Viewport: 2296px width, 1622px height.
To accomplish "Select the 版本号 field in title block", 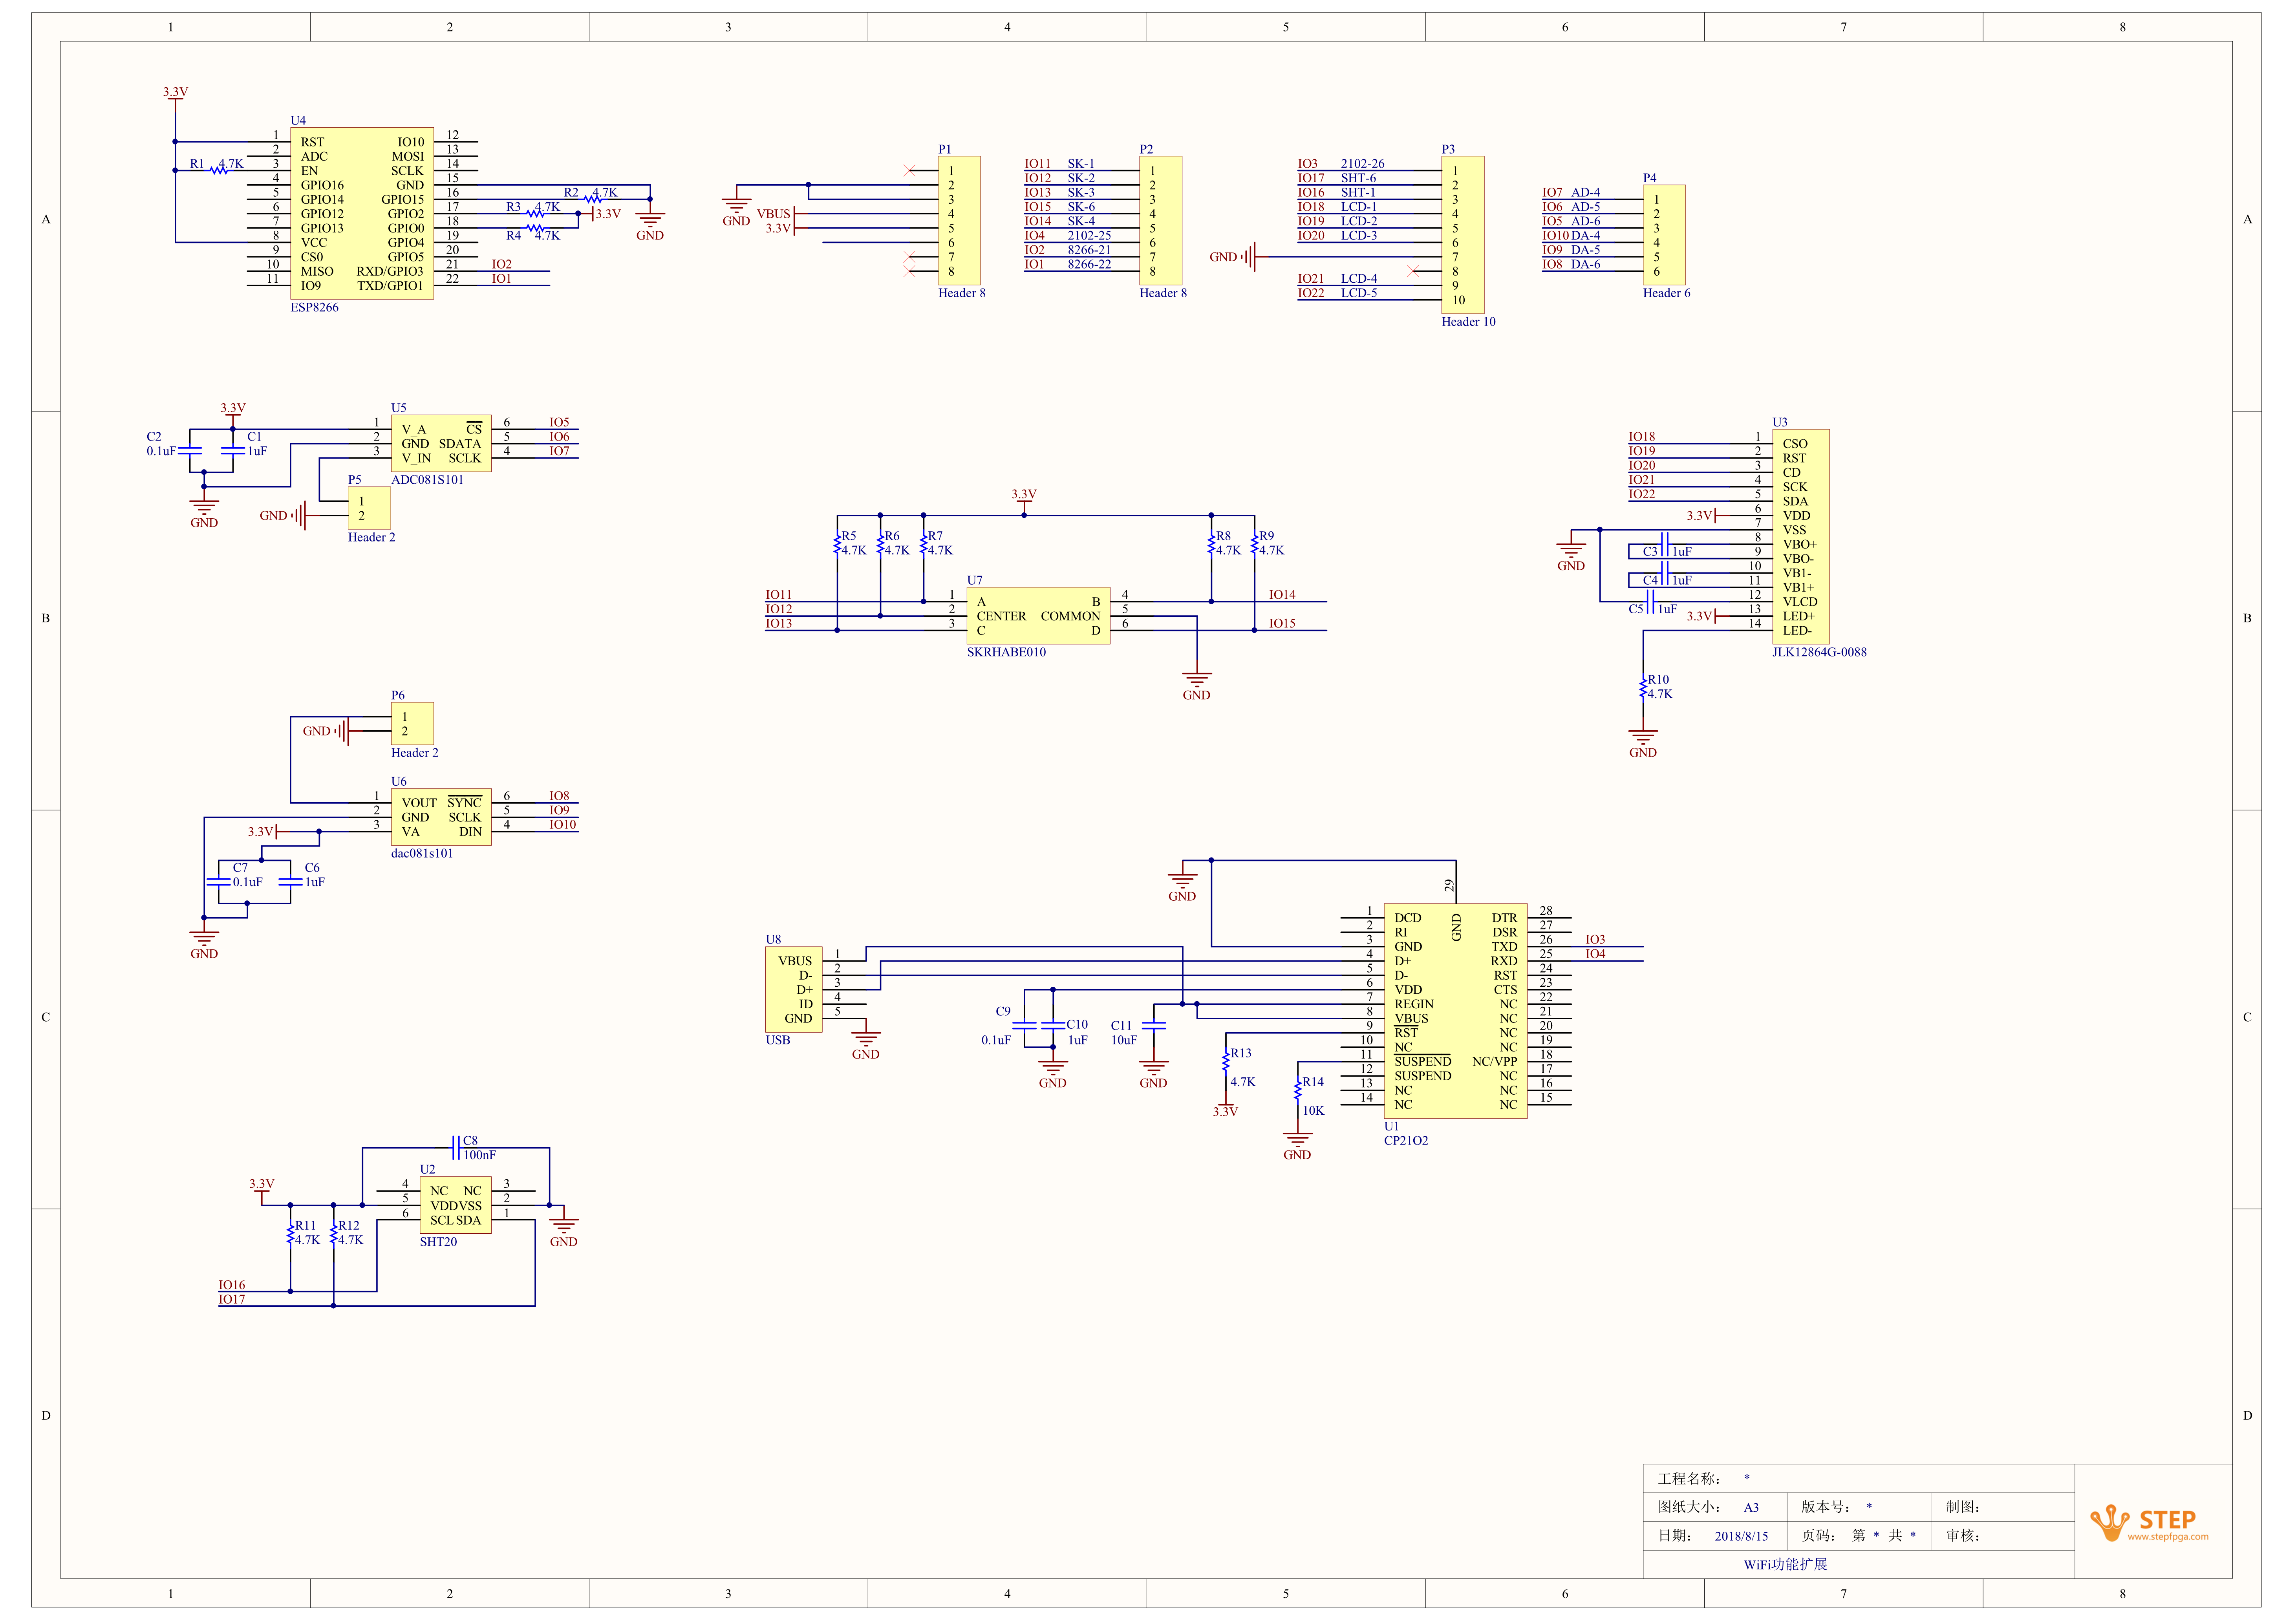I will click(x=1859, y=1508).
